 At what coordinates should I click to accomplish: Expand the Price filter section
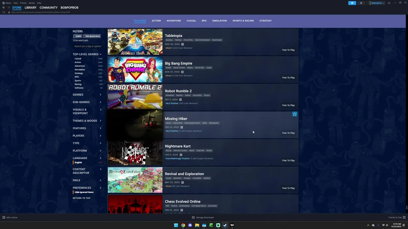coord(87,180)
